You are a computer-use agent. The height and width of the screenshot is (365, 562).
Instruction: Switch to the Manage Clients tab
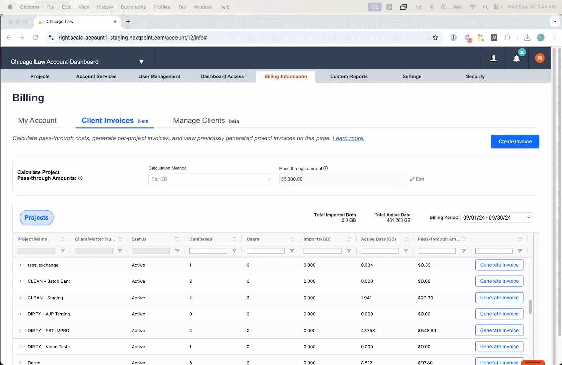pyautogui.click(x=199, y=121)
